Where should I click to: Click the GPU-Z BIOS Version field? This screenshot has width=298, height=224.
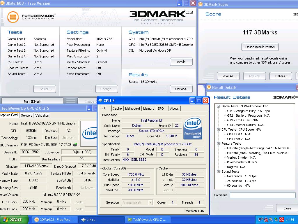pyautogui.click(x=46, y=145)
